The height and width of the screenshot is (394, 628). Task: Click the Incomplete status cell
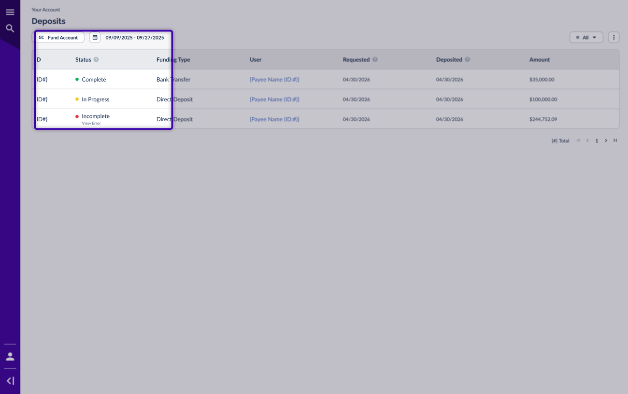point(92,116)
